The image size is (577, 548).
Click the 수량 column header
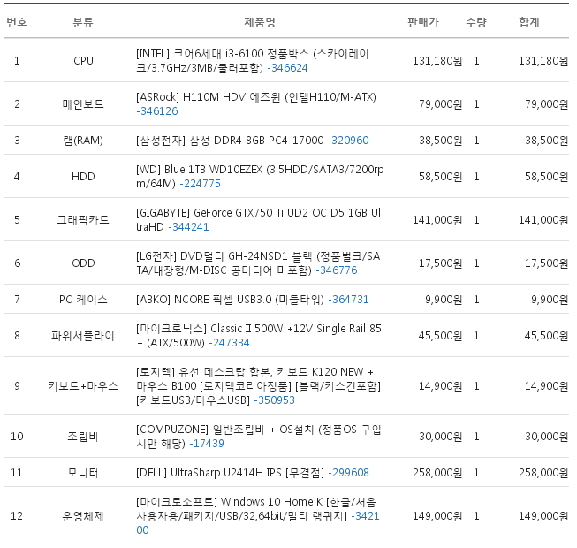[476, 22]
